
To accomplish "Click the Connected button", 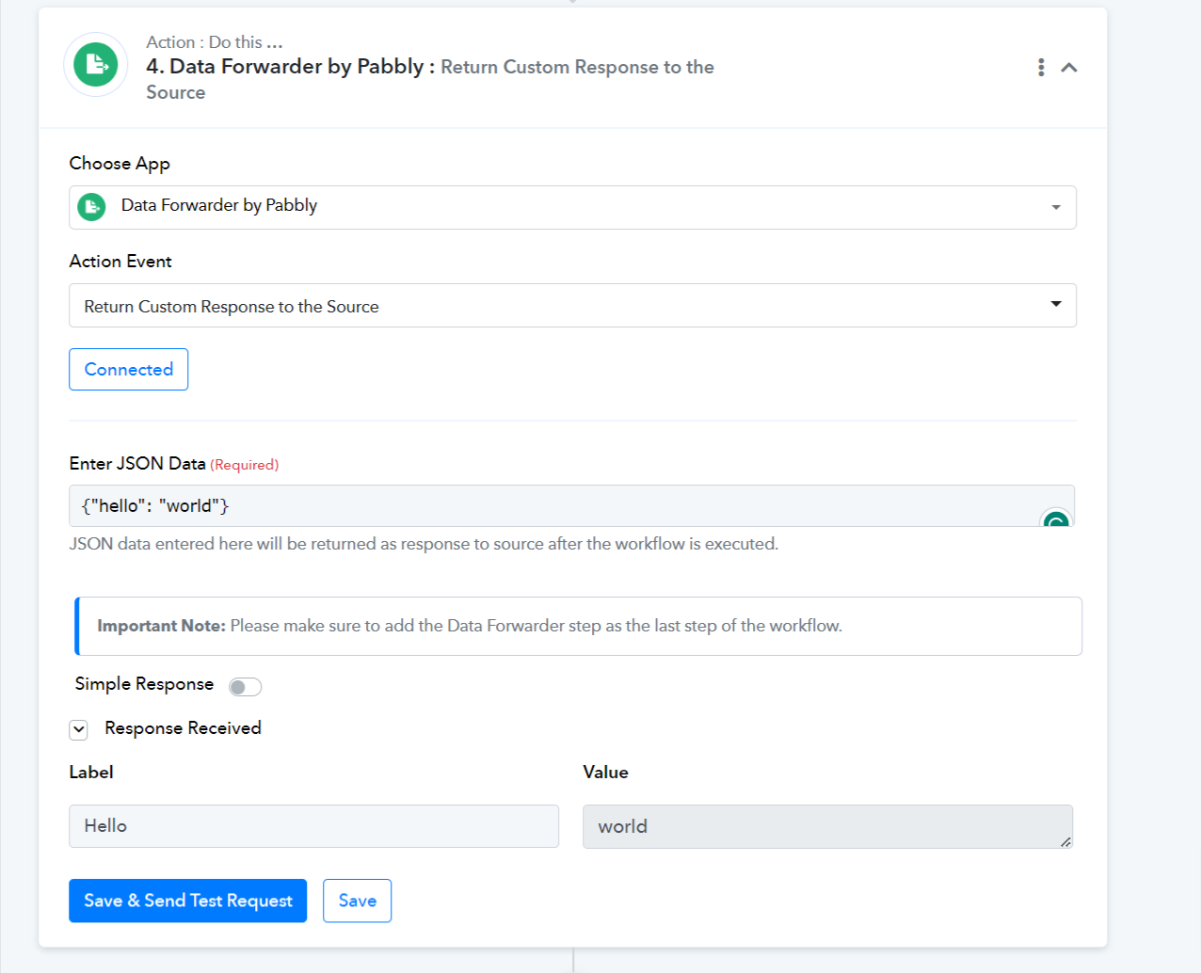I will coord(129,369).
